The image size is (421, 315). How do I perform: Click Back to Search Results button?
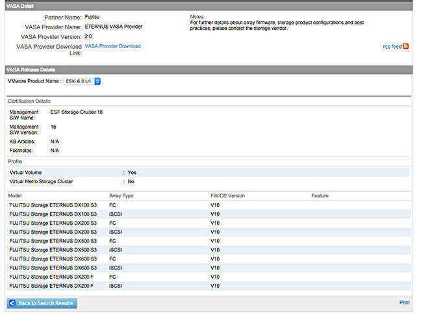[42, 303]
